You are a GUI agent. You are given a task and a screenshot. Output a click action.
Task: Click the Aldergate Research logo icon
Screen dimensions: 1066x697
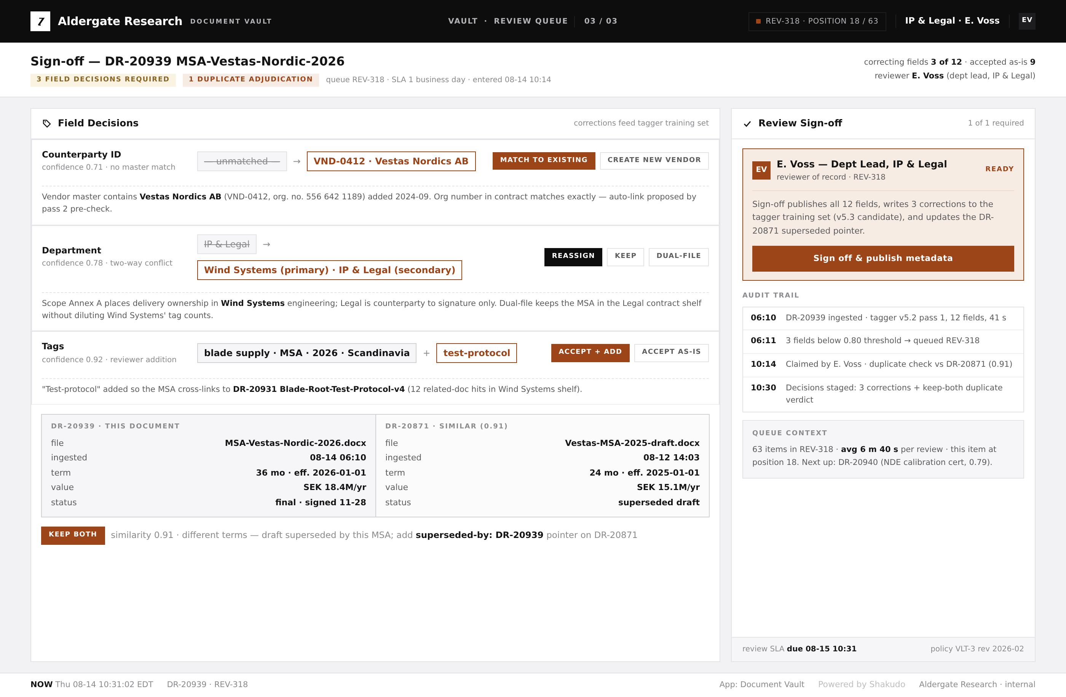pyautogui.click(x=40, y=21)
